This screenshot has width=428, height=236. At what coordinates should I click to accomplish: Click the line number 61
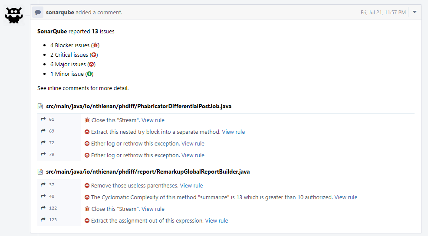[52, 119]
